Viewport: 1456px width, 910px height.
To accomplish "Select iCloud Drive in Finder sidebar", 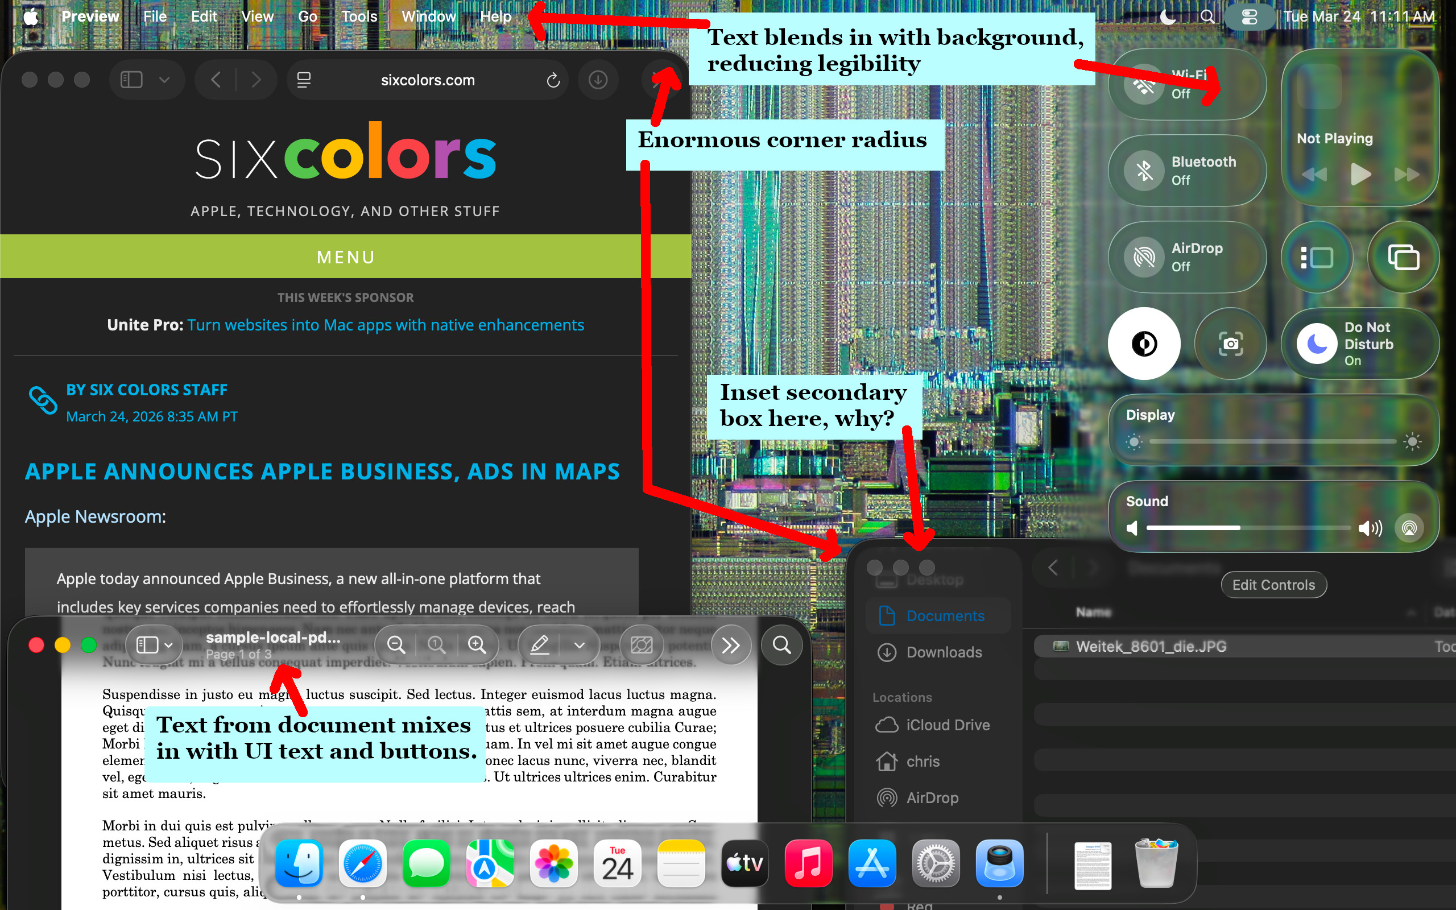I will (938, 725).
